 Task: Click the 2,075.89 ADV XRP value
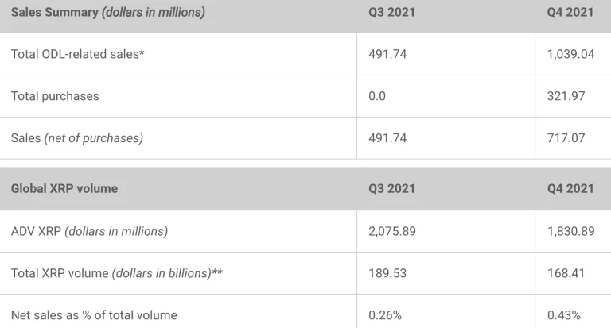point(392,231)
